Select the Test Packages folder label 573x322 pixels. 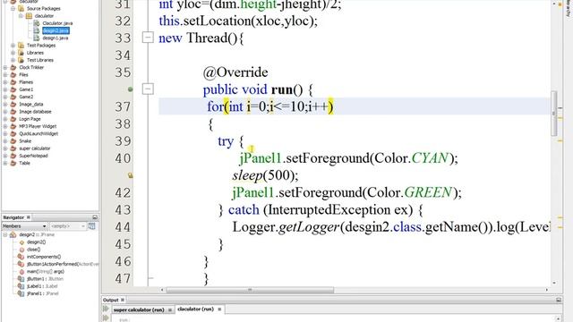click(x=41, y=46)
